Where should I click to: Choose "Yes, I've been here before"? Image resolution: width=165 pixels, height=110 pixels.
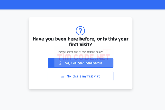pyautogui.click(x=80, y=63)
